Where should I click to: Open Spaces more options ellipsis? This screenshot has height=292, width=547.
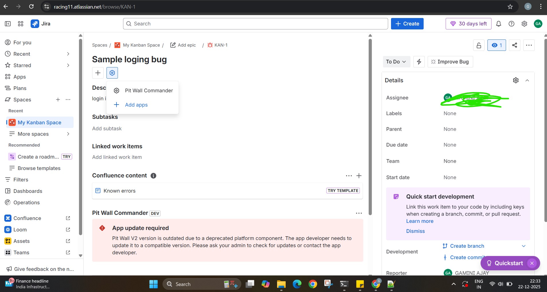[68, 99]
